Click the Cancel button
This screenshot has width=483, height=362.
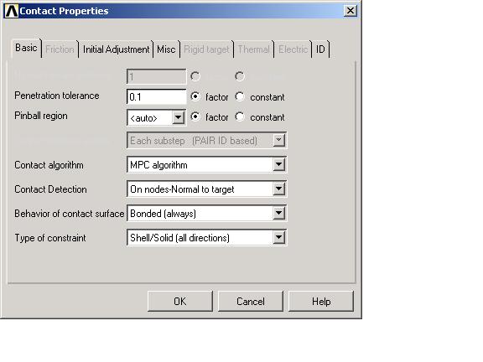251,302
